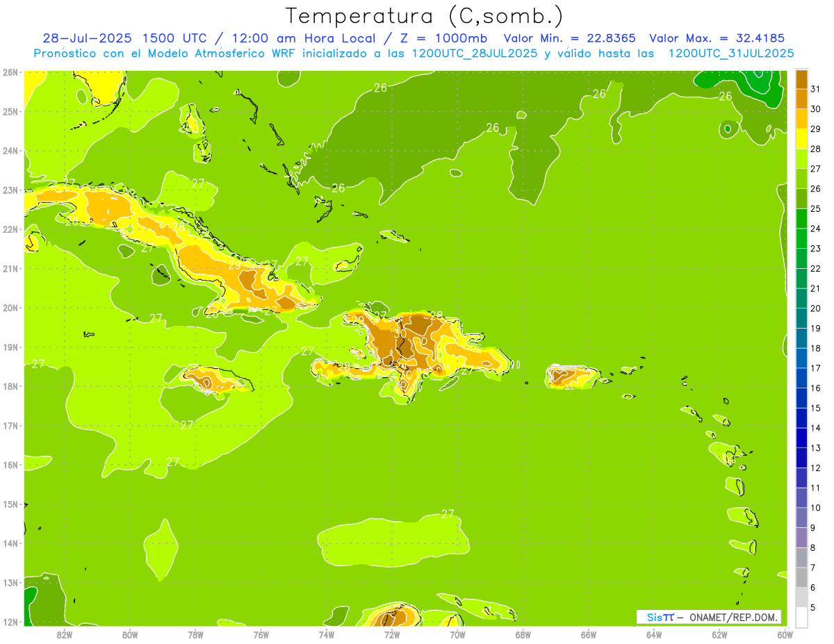834x644 pixels.
Task: Click the colorbar value 11
Action: [x=816, y=488]
